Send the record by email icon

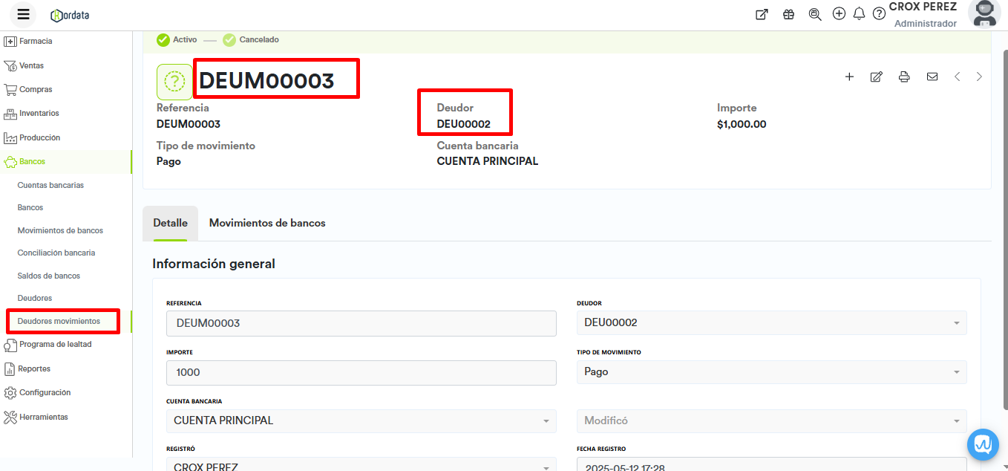tap(932, 77)
